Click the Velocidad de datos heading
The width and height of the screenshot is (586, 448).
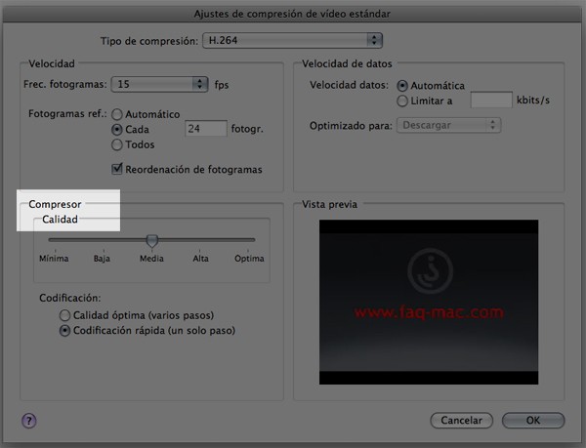coord(347,63)
